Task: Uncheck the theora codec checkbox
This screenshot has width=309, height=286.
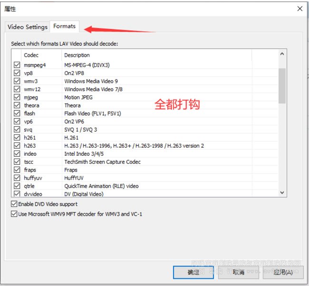Action: (x=17, y=105)
